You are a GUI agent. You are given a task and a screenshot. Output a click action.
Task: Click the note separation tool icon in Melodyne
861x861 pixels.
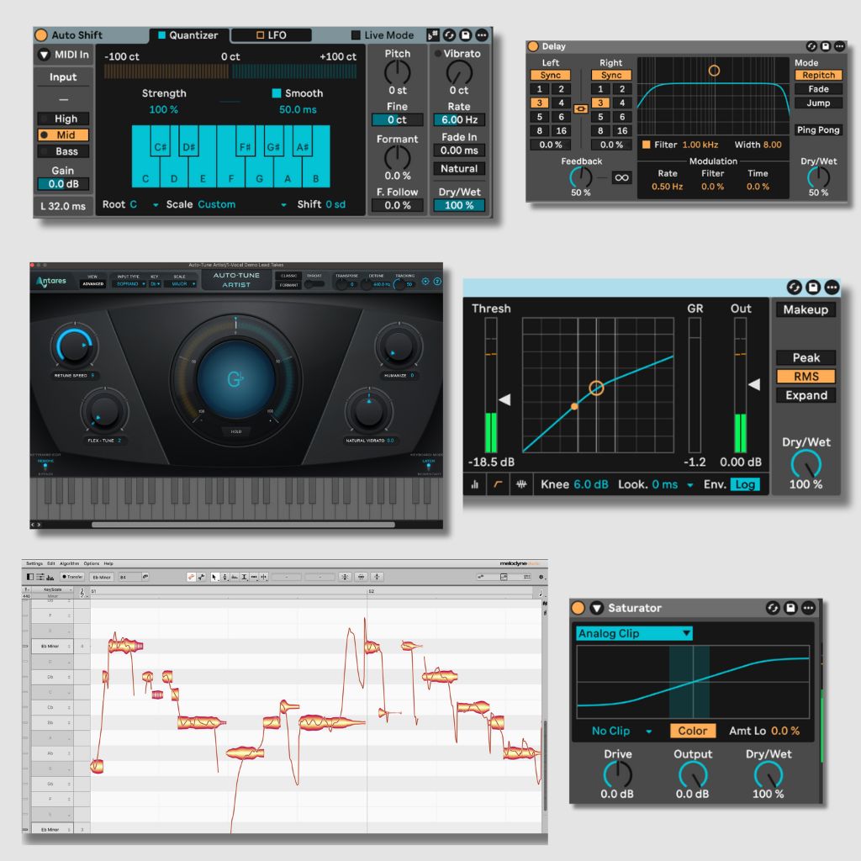tap(264, 577)
